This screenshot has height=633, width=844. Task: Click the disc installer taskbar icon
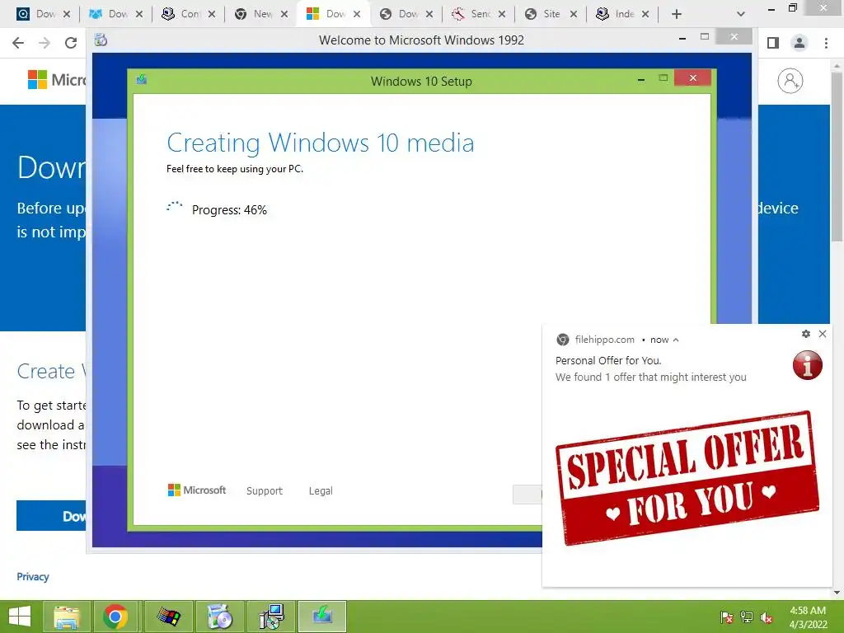219,617
